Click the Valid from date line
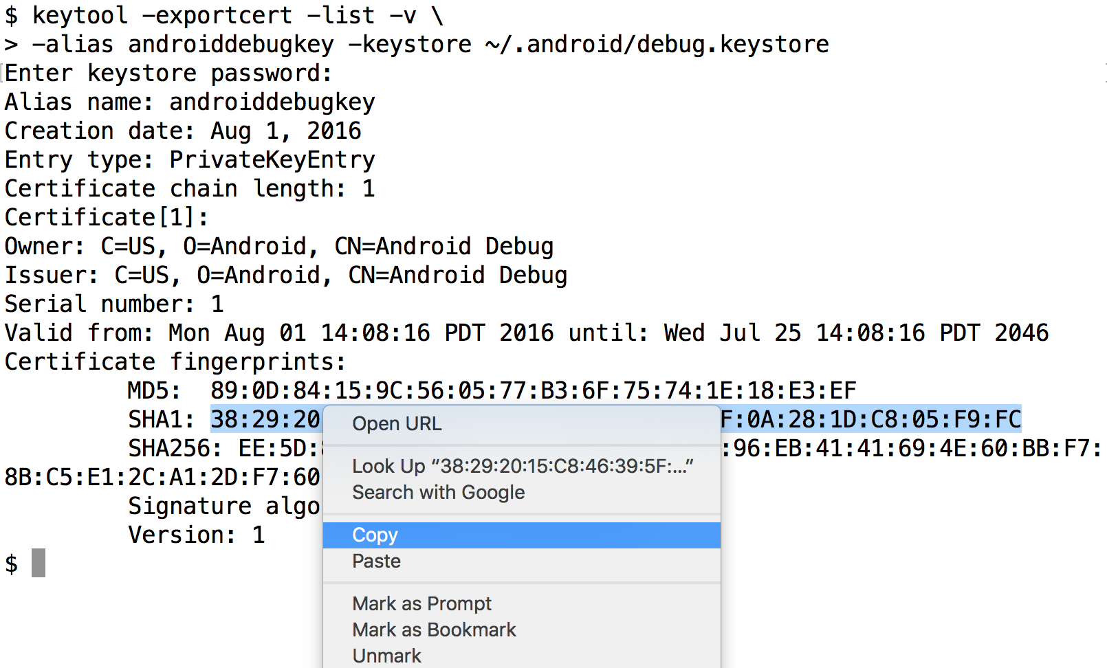The image size is (1107, 668). tap(526, 333)
